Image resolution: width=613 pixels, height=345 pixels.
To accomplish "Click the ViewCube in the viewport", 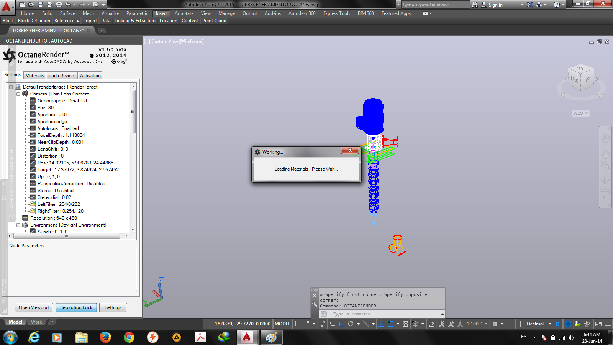I will click(x=581, y=78).
